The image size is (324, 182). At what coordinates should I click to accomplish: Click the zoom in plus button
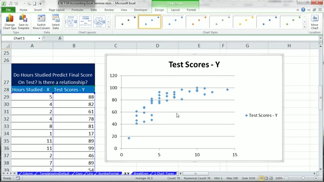coord(316,178)
